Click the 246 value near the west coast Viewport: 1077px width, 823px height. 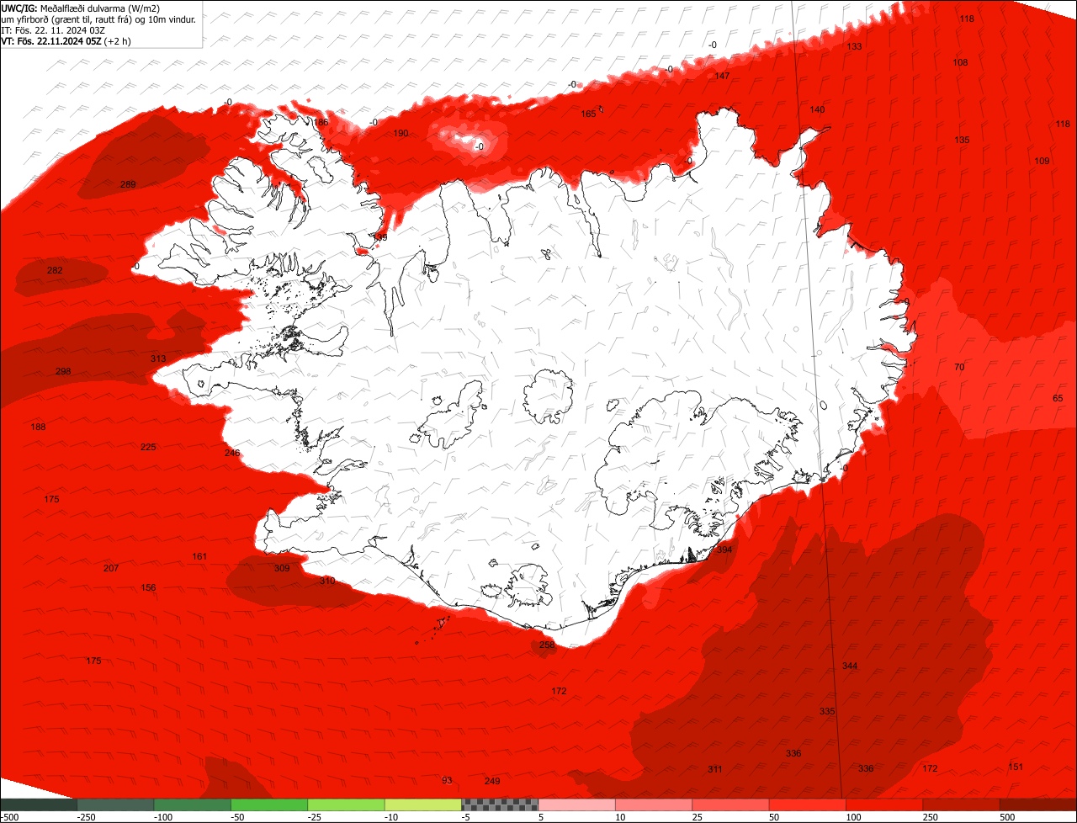[x=232, y=453]
